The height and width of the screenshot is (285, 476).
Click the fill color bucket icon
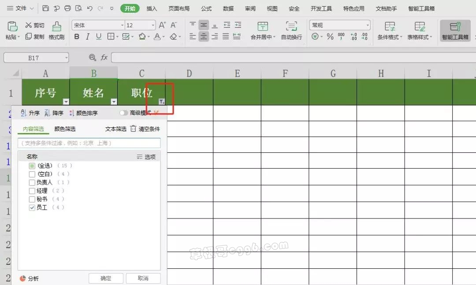pos(142,37)
